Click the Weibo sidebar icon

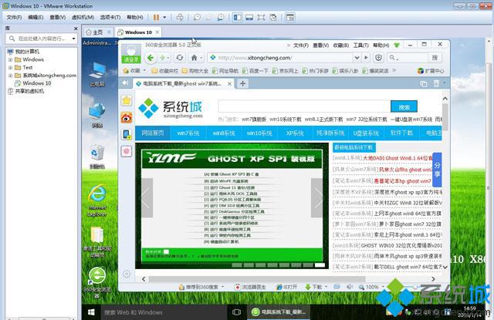pyautogui.click(x=127, y=118)
